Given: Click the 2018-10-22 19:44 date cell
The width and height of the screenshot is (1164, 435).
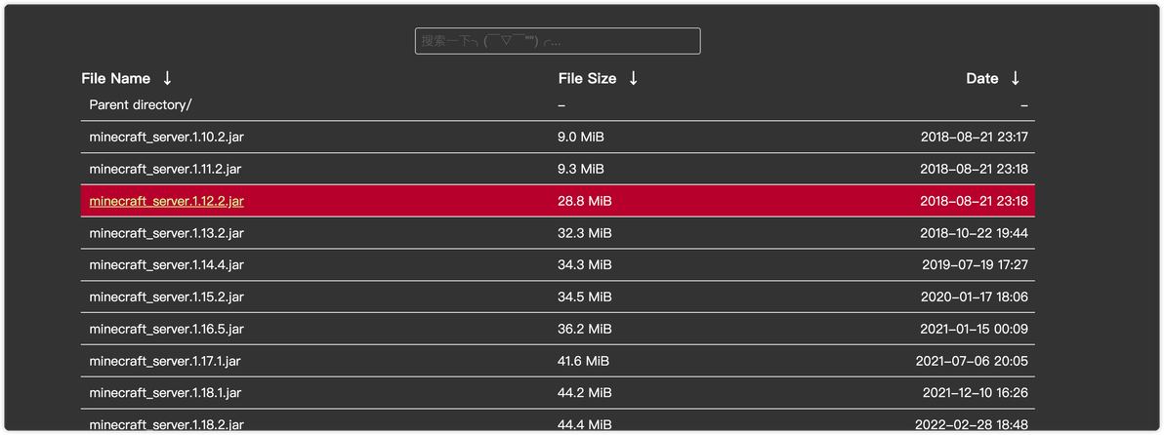Looking at the screenshot, I should (x=974, y=233).
